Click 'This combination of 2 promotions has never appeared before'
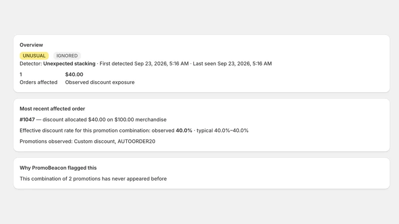Viewport: 399px width, 224px height. click(x=93, y=179)
